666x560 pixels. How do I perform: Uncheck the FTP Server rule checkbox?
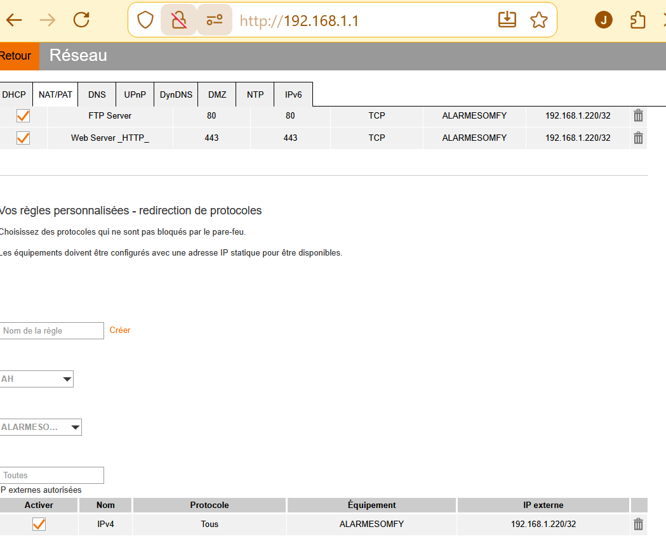click(x=23, y=116)
